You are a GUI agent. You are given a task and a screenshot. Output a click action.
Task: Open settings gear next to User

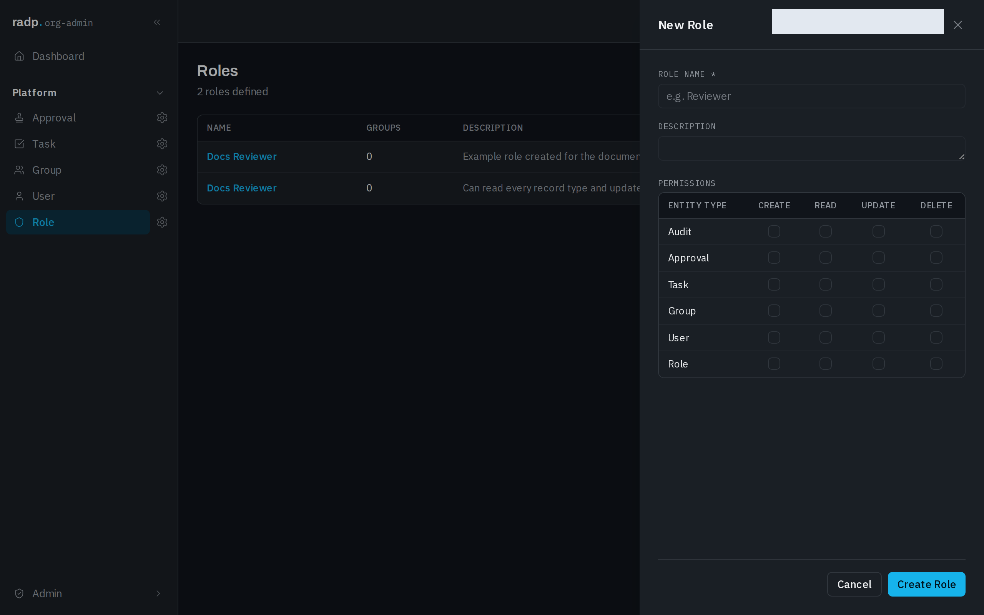[162, 196]
